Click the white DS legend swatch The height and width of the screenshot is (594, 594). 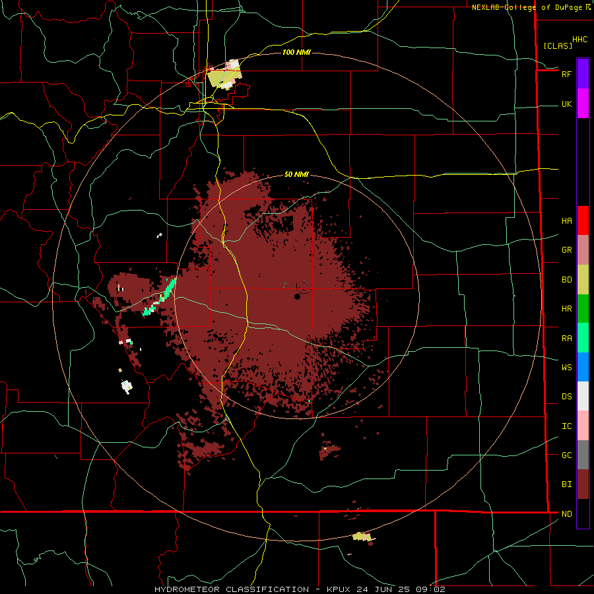[583, 396]
